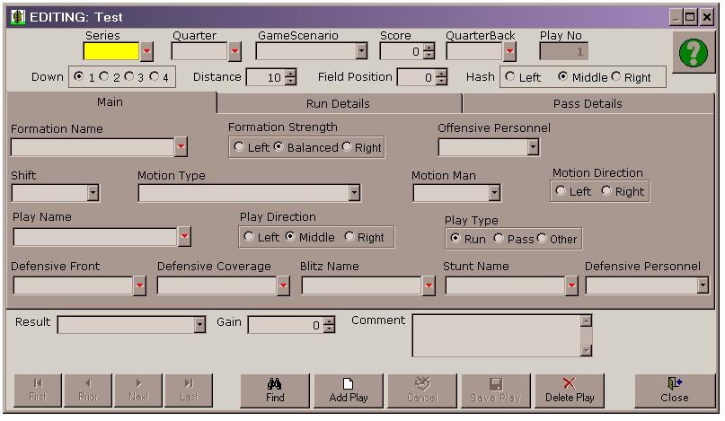Screen dimensions: 725x421
Task: Open the red Series dropdown arrow
Action: coord(147,52)
